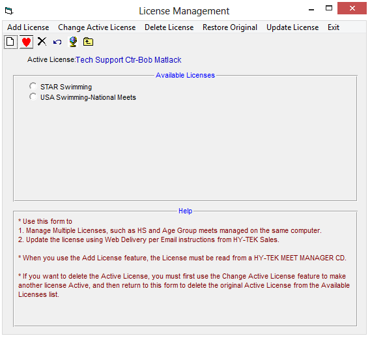Click the X Delete License toolbar icon

tap(42, 42)
